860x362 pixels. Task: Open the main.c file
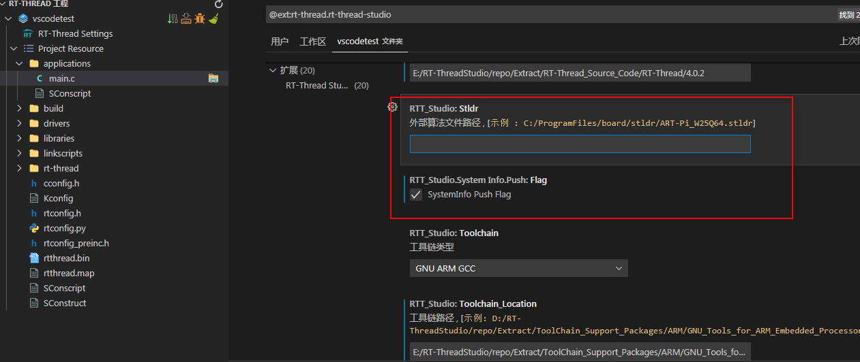point(62,79)
